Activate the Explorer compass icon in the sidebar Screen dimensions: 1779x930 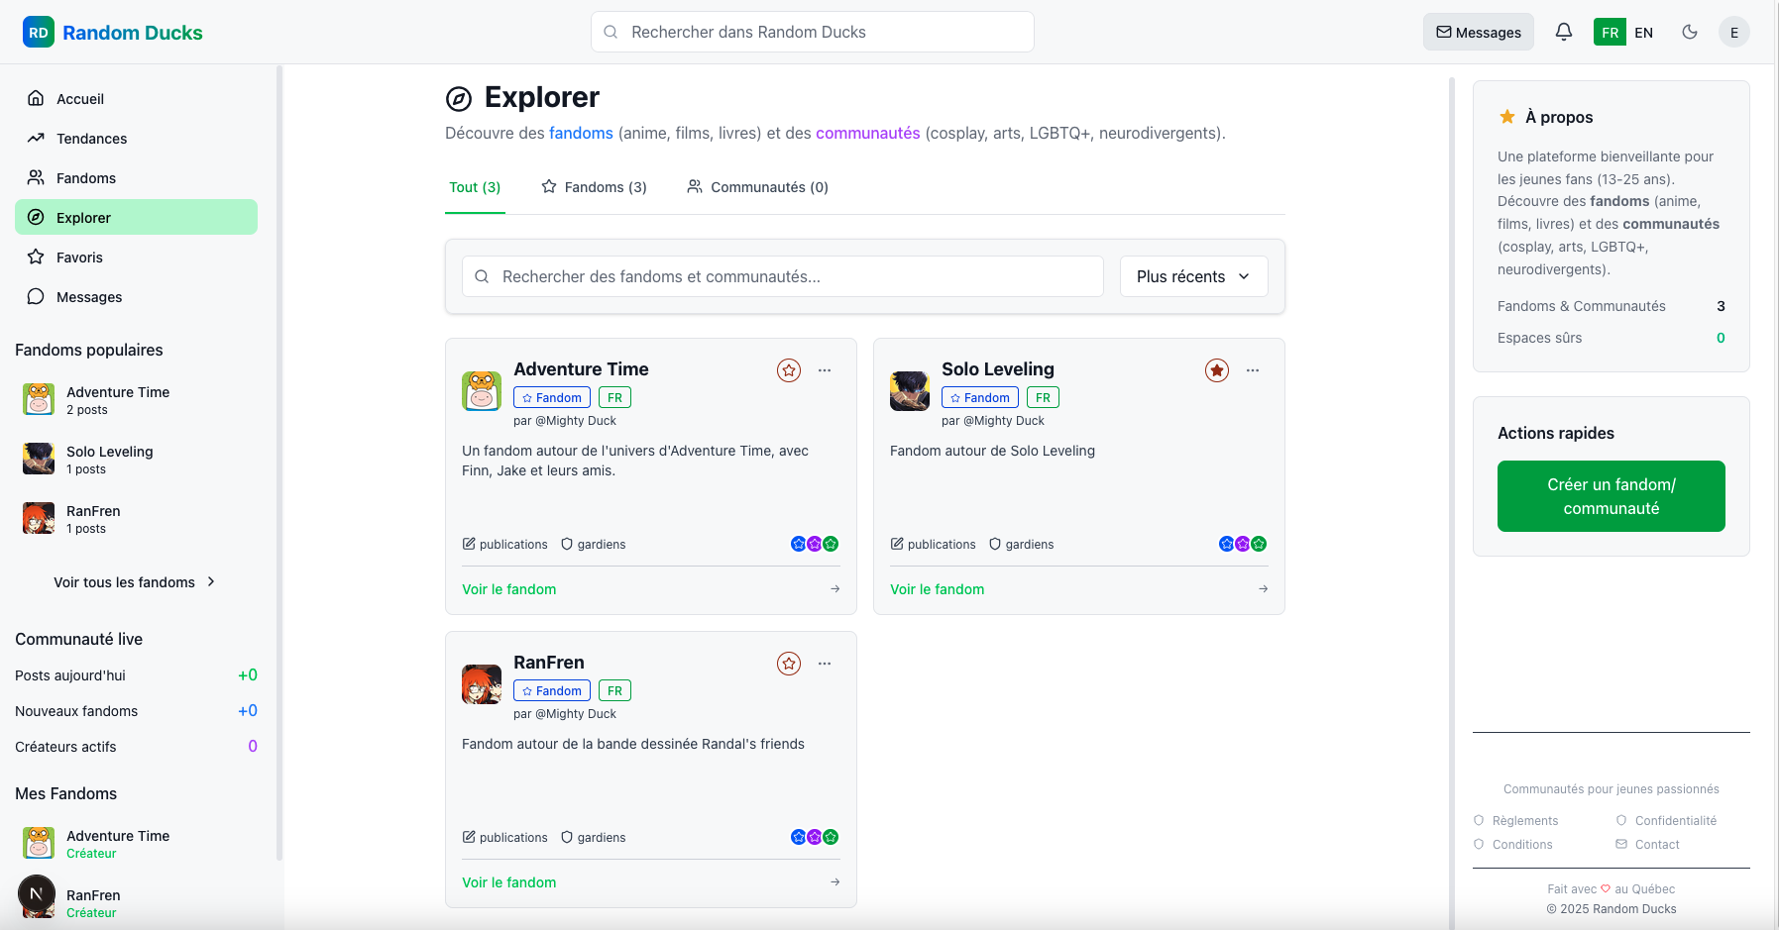click(36, 217)
